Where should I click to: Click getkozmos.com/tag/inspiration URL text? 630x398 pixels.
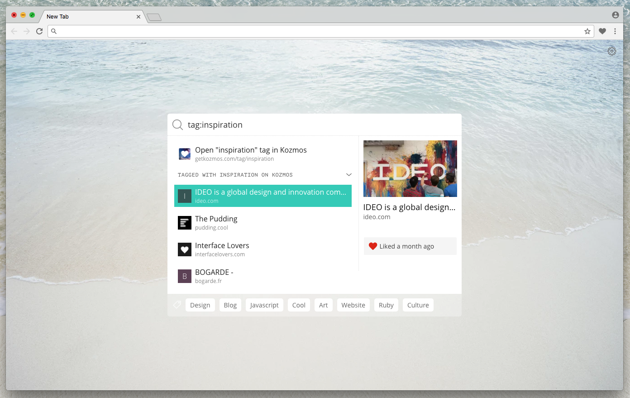click(234, 159)
